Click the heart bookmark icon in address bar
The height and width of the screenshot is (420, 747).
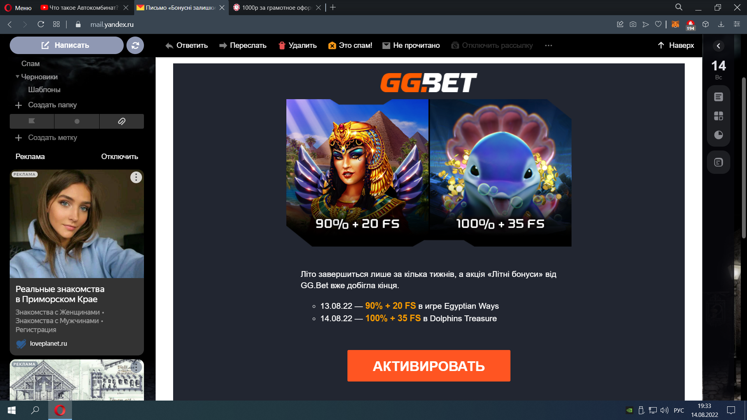(658, 24)
